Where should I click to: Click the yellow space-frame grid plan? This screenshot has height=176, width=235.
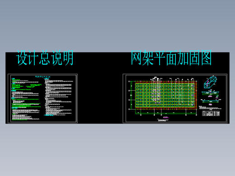pyautogui.click(x=166, y=95)
